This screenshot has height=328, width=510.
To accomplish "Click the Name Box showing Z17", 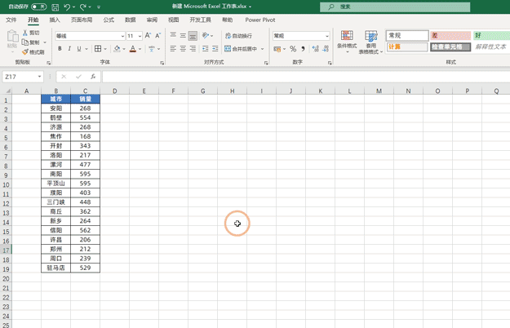I will (23, 77).
